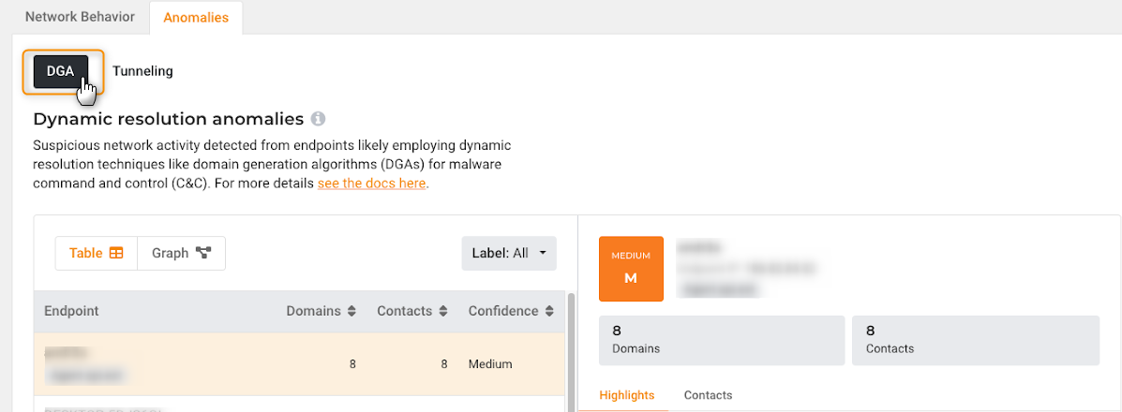Select the DGA anomaly type

pyautogui.click(x=61, y=71)
